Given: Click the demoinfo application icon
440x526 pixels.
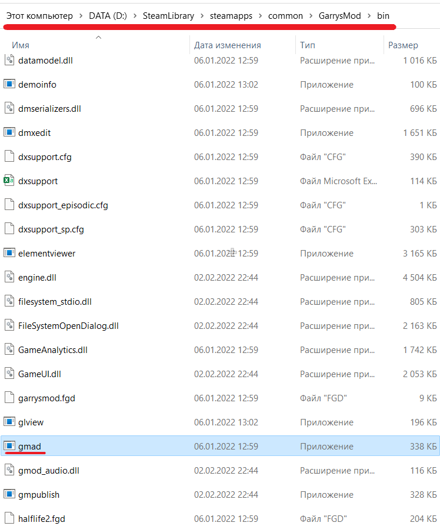Looking at the screenshot, I should pyautogui.click(x=9, y=84).
